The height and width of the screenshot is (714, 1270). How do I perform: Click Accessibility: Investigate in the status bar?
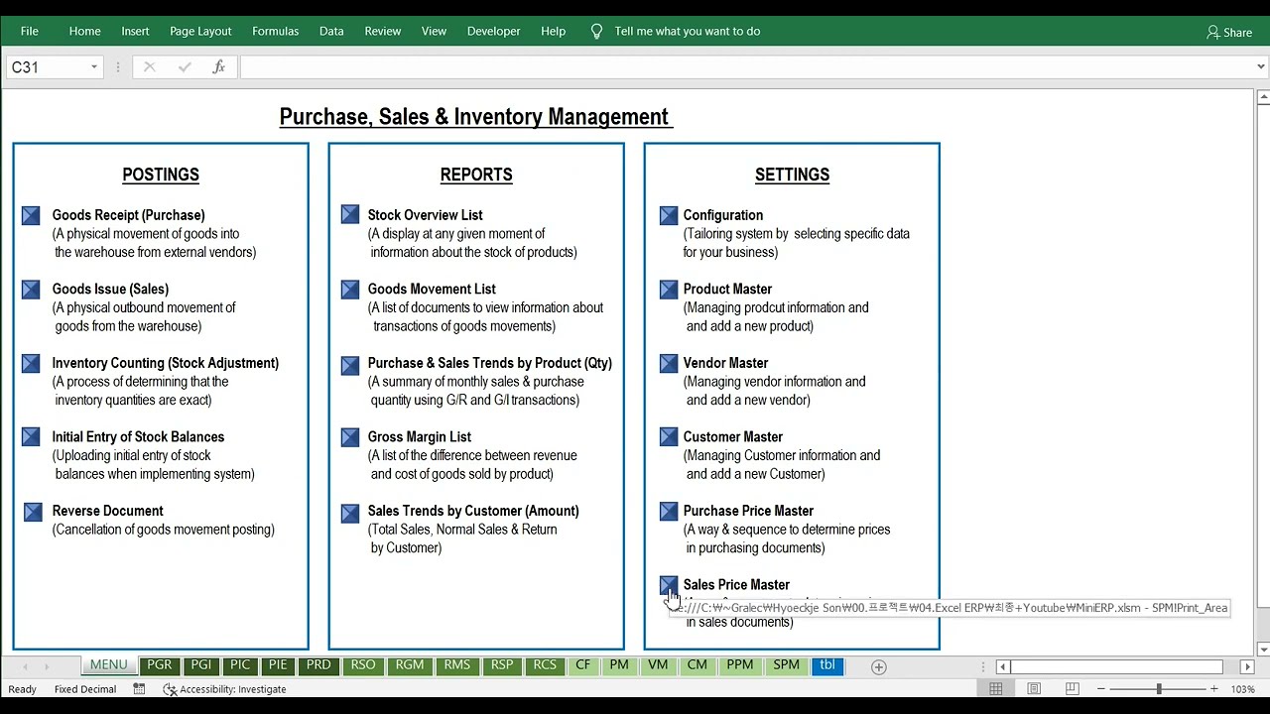pos(224,689)
